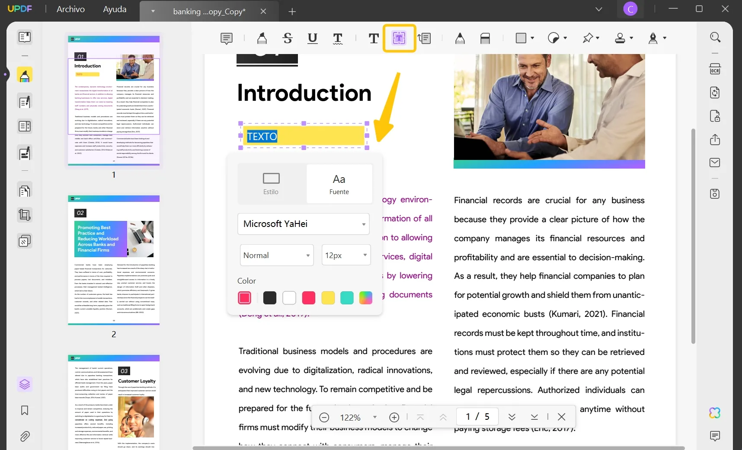
Task: Open the Normal font style dropdown
Action: click(x=277, y=255)
